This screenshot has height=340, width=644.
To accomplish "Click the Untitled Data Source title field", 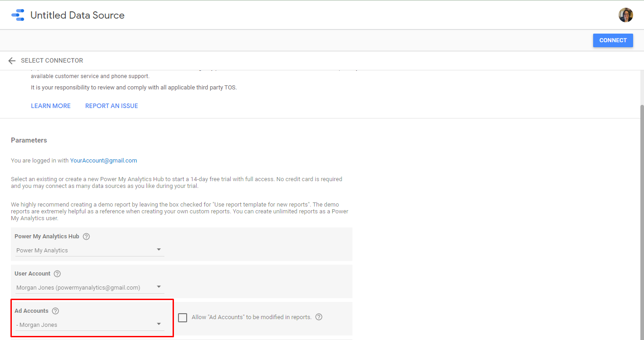I will coord(77,15).
